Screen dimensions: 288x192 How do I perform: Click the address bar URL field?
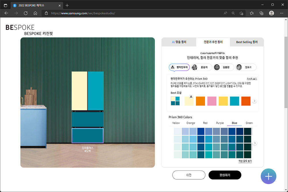click(132, 13)
